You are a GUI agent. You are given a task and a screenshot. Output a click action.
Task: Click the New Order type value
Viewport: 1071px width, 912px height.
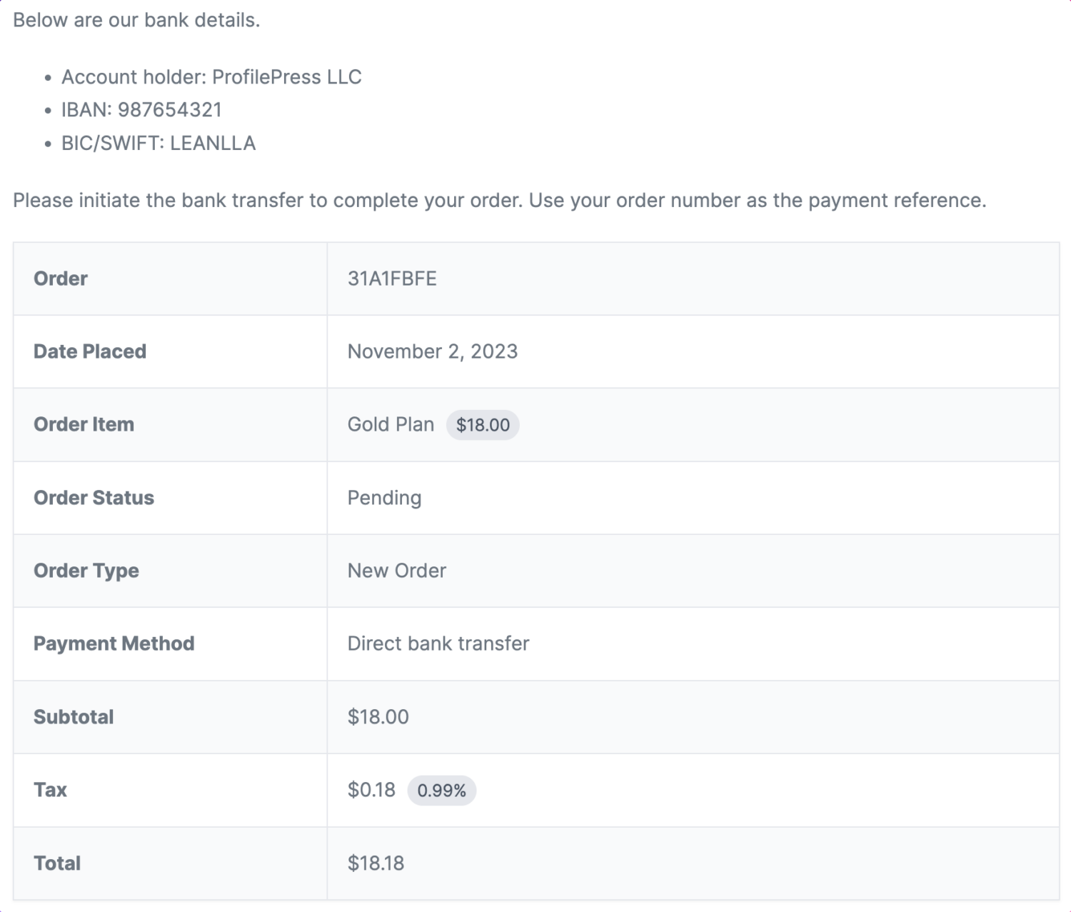(x=397, y=571)
